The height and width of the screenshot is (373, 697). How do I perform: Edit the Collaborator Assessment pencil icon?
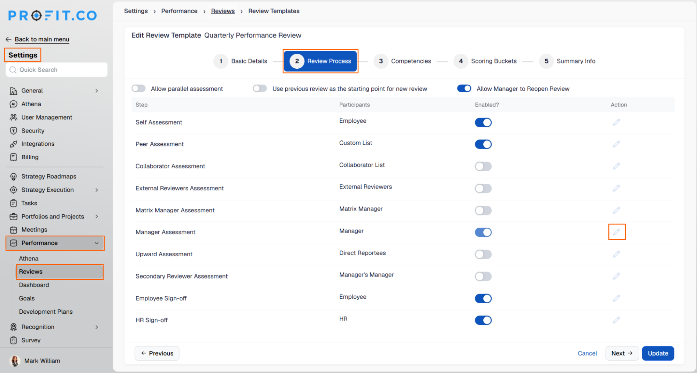coord(616,166)
